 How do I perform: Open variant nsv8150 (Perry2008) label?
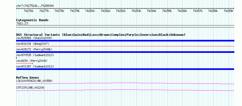32,61
